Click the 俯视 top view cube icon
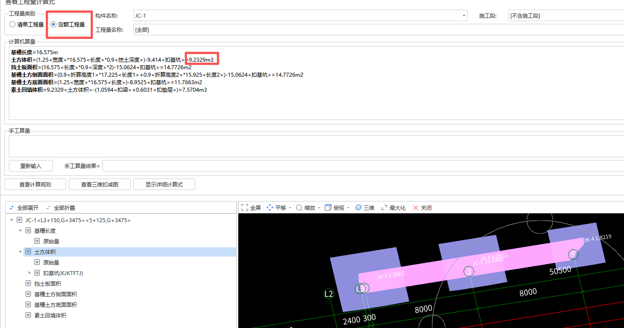 click(x=328, y=208)
